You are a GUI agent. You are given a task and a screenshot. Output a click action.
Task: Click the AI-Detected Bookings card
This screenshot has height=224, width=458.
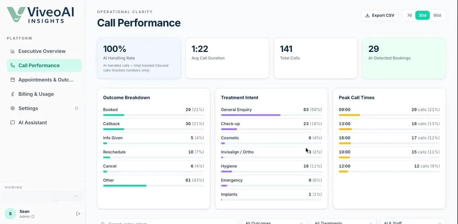pos(404,58)
